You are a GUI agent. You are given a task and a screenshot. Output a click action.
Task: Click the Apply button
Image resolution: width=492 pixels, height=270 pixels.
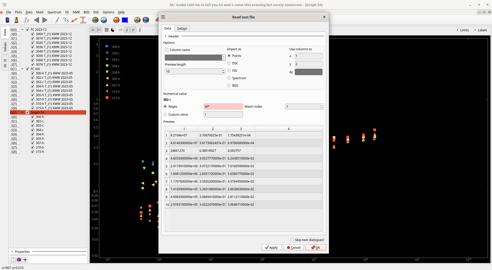(272, 247)
